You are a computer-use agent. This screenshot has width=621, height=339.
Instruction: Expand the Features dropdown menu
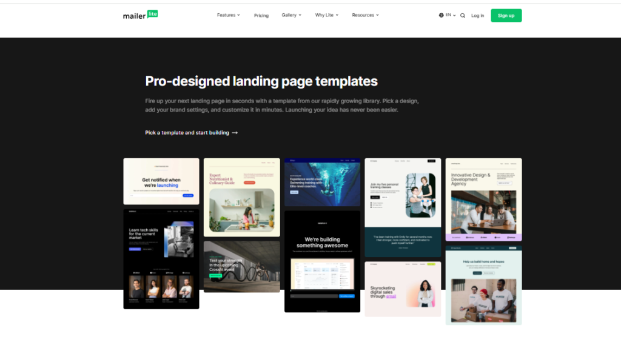(228, 15)
